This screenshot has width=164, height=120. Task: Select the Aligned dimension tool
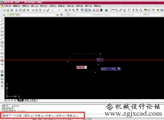click(117, 10)
